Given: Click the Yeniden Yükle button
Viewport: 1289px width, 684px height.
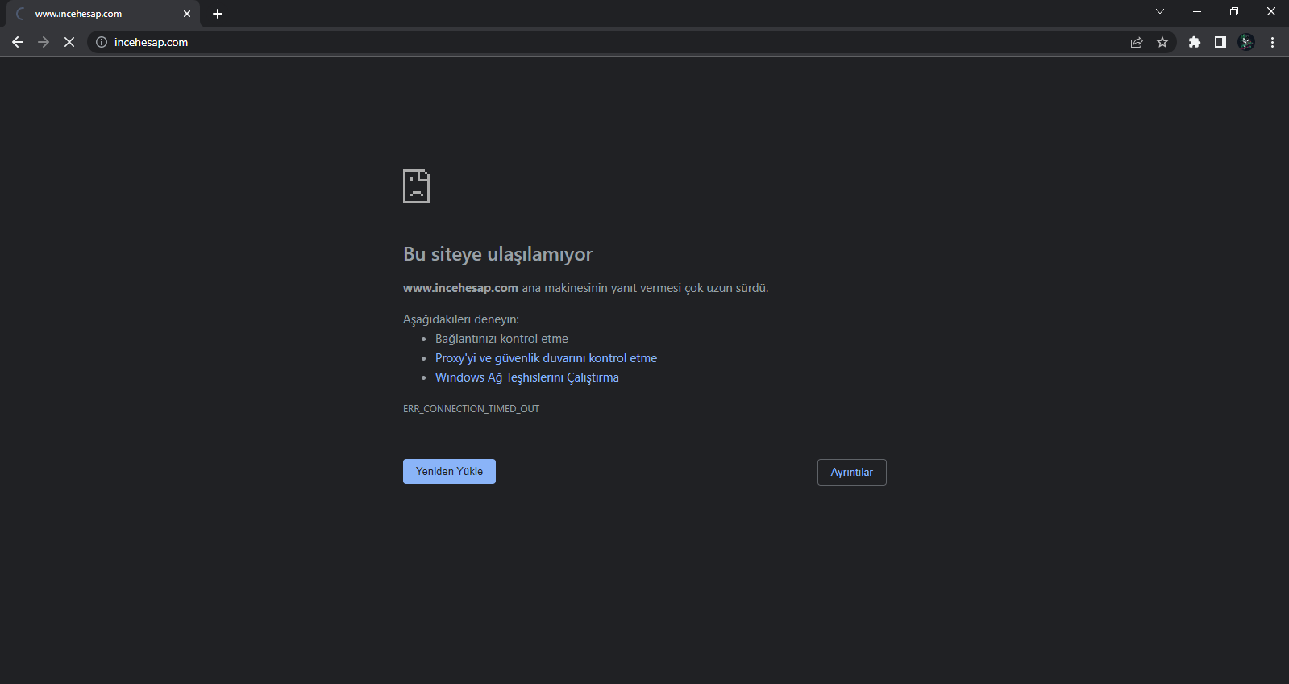Looking at the screenshot, I should click(449, 471).
